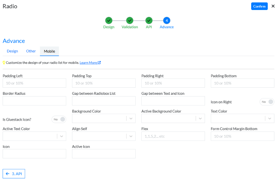
Task: Click the Design step checkmark circle
Action: click(x=109, y=21)
